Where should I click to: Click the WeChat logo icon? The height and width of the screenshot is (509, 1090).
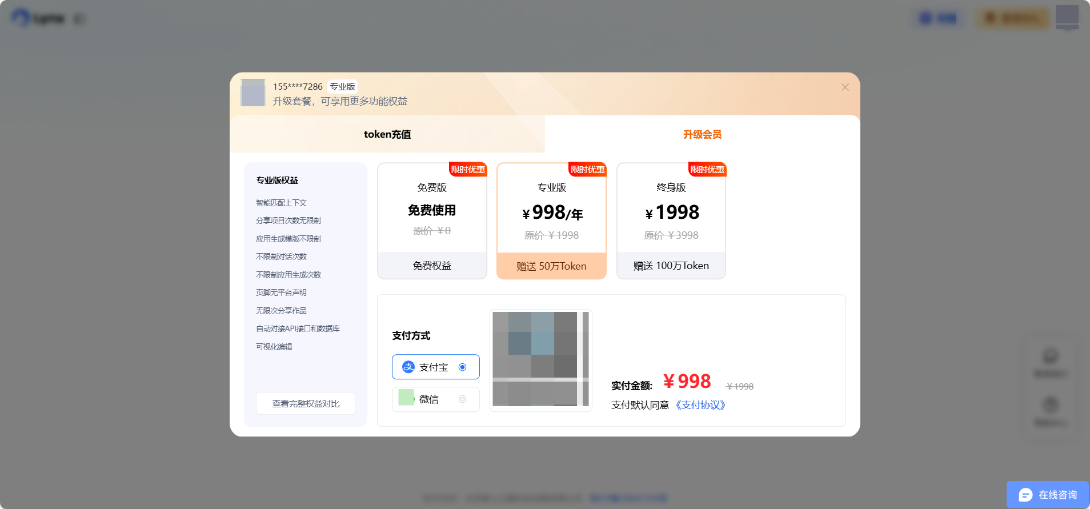(x=406, y=397)
